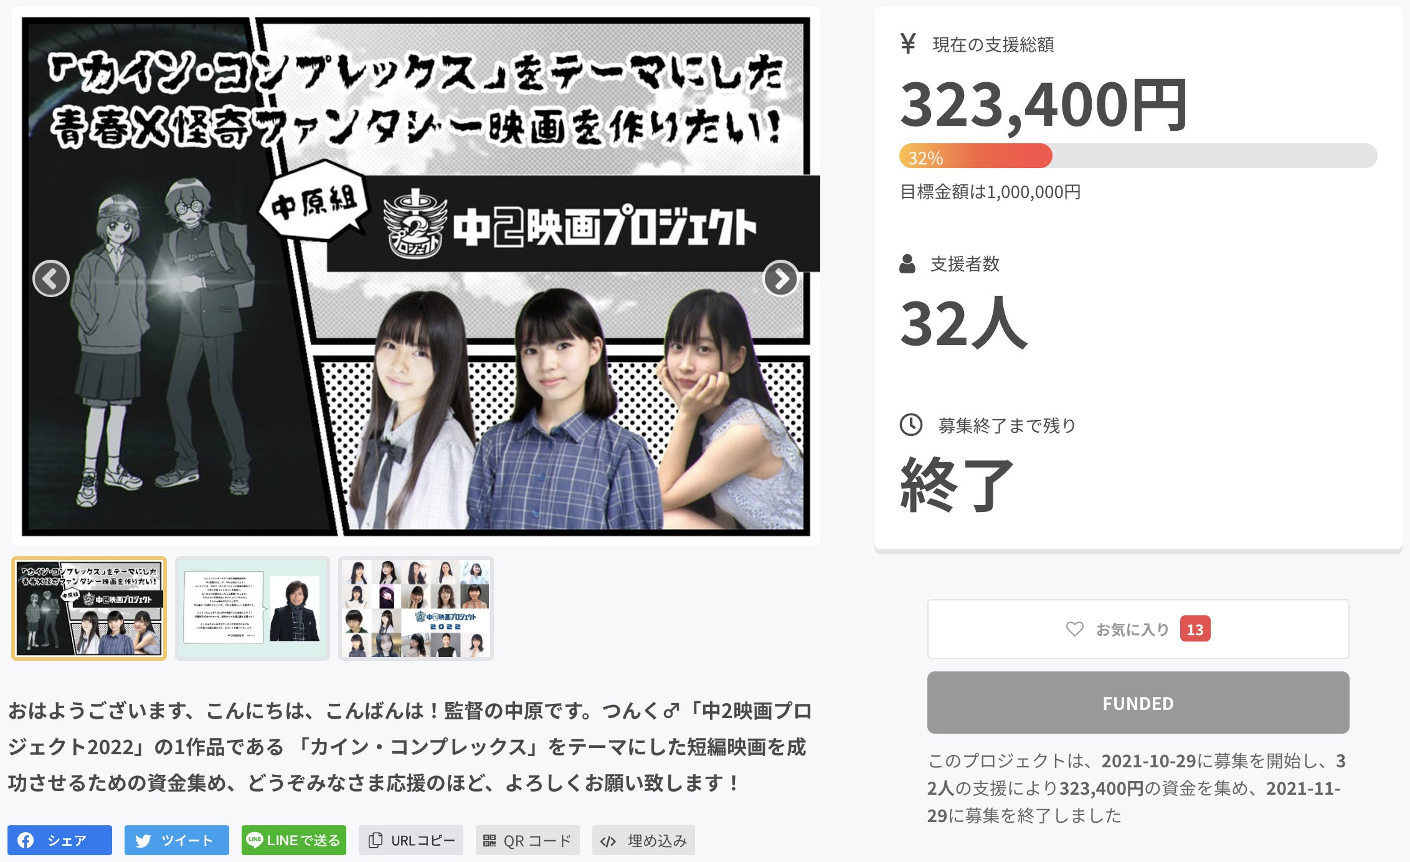
Task: Click the copy icon beside URLコピー
Action: point(375,840)
